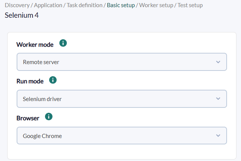The height and width of the screenshot is (161, 241).
Task: Go to Task definition breadcrumb step
Action: click(85, 5)
